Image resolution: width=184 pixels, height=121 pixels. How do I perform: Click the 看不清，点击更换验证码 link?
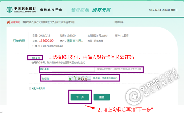[x=105, y=78]
